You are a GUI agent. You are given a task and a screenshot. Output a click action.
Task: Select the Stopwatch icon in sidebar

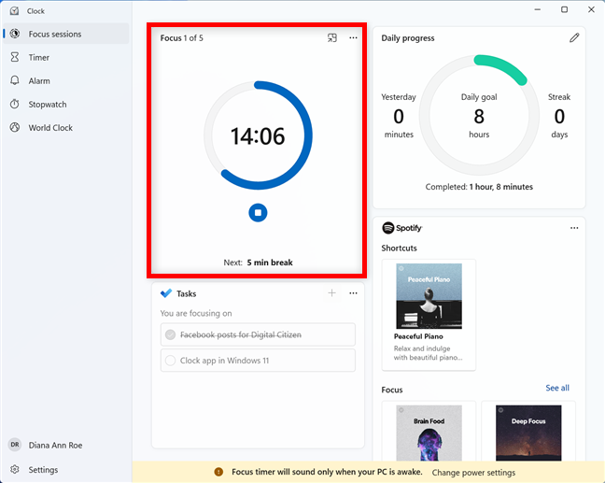click(x=15, y=105)
